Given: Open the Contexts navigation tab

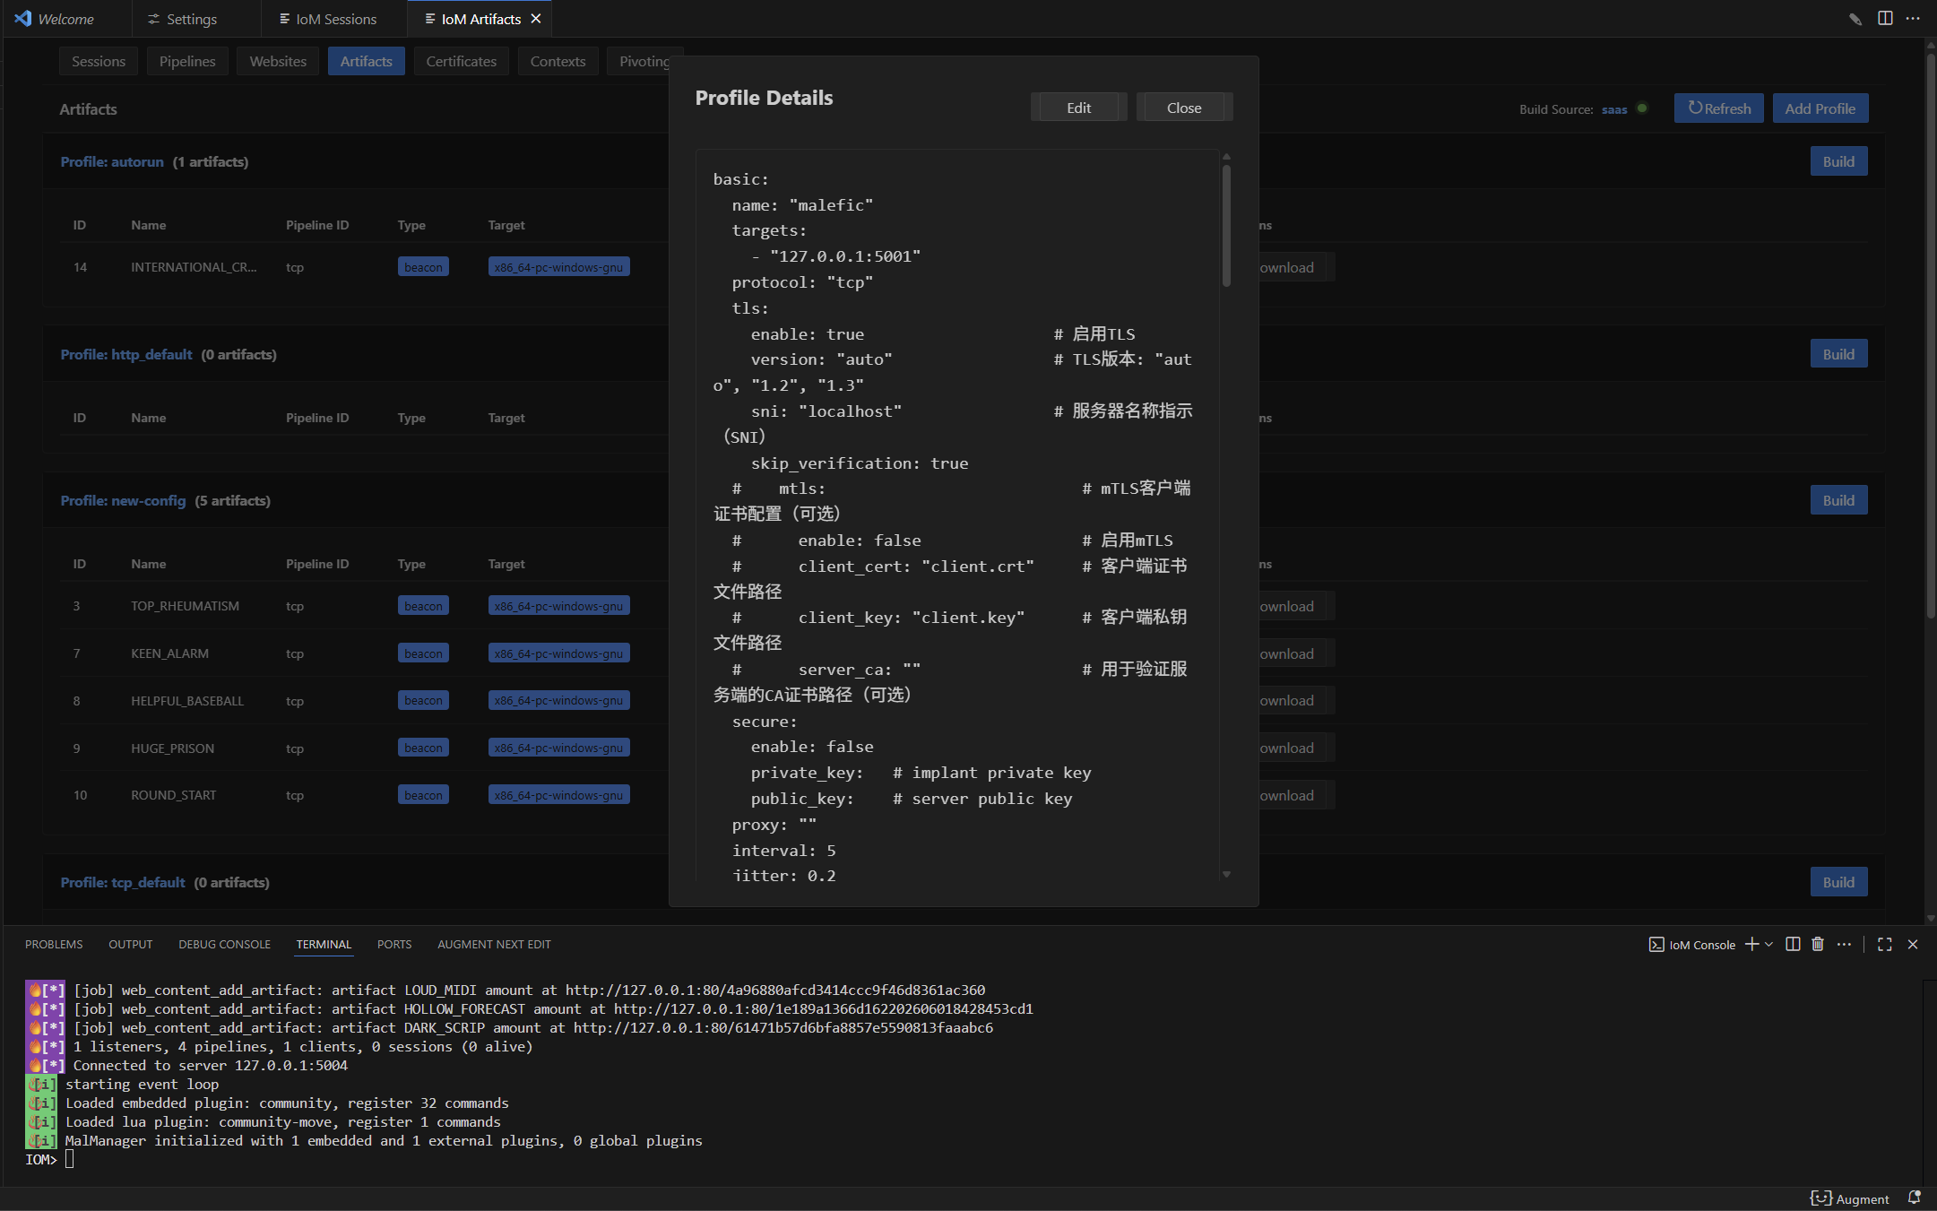Looking at the screenshot, I should (558, 61).
